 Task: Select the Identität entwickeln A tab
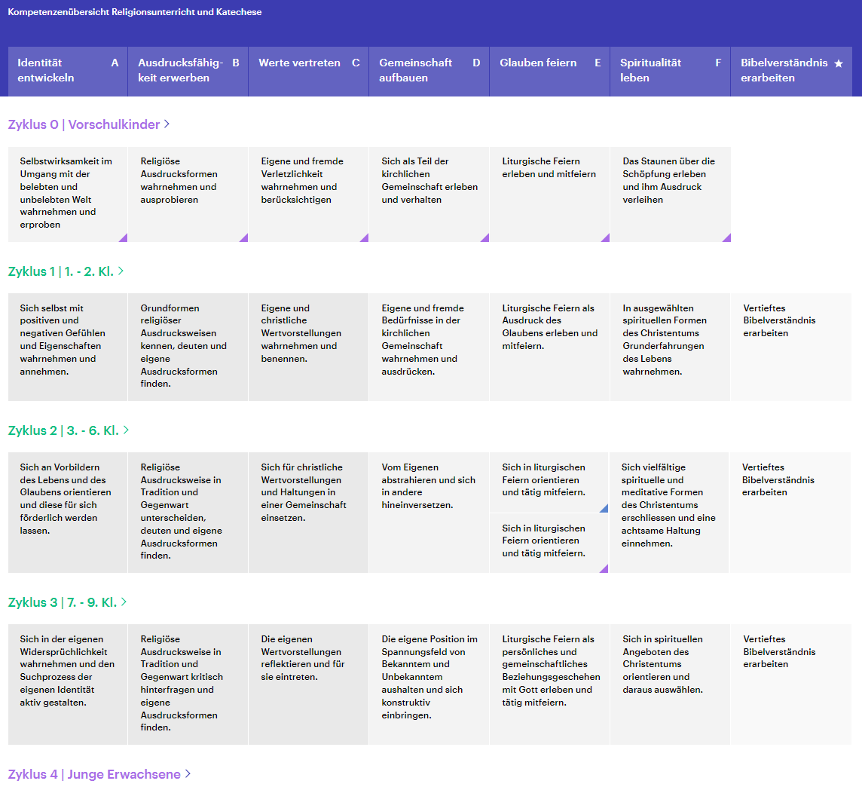click(x=68, y=71)
